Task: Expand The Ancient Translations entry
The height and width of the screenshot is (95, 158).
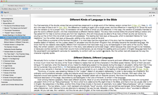Action: click(3, 30)
